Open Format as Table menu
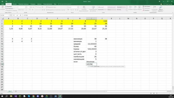Screen dimensions: 174x98 coord(93,8)
